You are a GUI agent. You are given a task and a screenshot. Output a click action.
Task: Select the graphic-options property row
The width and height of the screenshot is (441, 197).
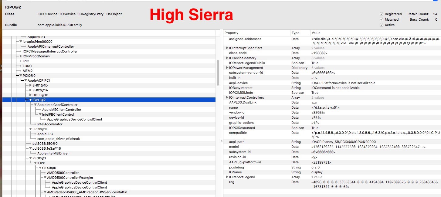(x=332, y=123)
